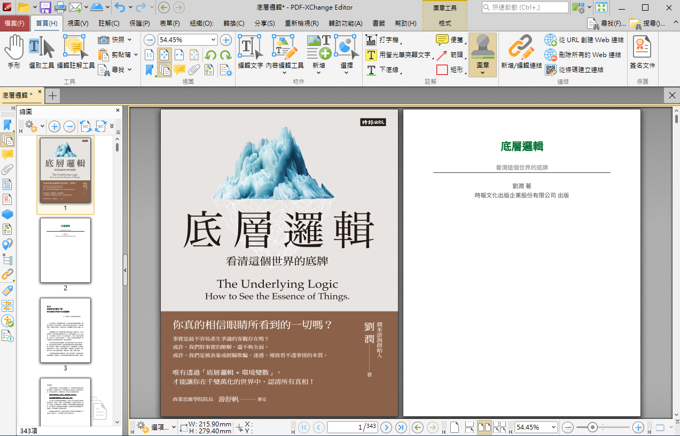Expand thumbnail panel options (選項) dropdown
The width and height of the screenshot is (680, 436).
pos(158,427)
